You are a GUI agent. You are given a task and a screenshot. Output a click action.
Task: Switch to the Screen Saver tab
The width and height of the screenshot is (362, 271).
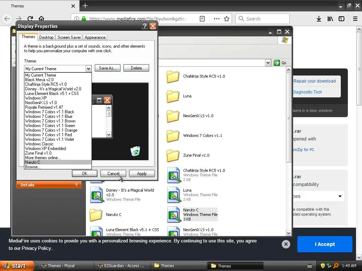(x=69, y=37)
